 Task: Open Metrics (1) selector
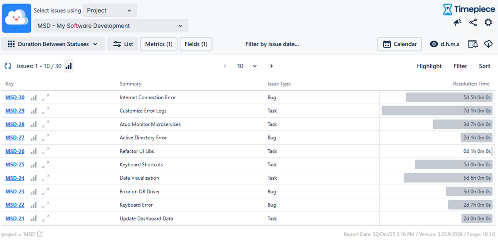point(159,44)
